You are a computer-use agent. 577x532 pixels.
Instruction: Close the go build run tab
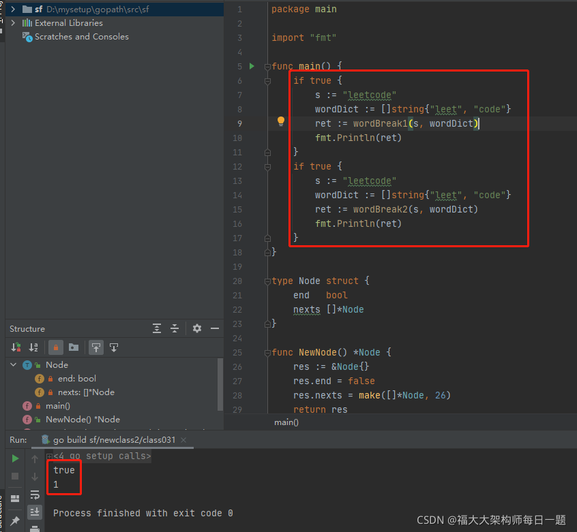coord(183,440)
